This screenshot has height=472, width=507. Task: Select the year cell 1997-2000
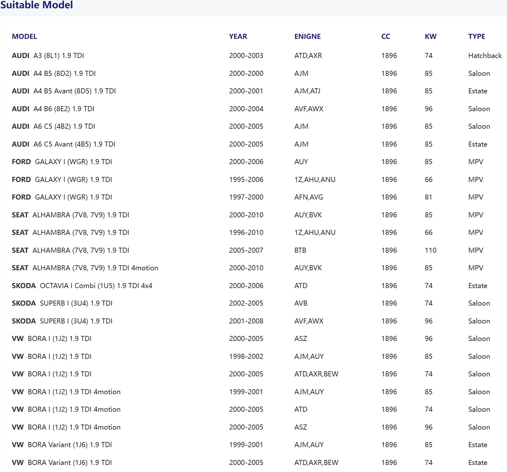coord(246,197)
